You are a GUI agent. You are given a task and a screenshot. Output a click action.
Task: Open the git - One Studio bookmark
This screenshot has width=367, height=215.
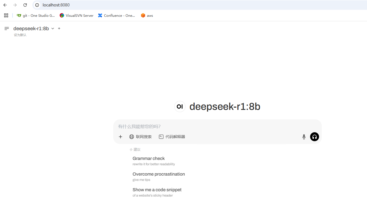click(x=36, y=16)
